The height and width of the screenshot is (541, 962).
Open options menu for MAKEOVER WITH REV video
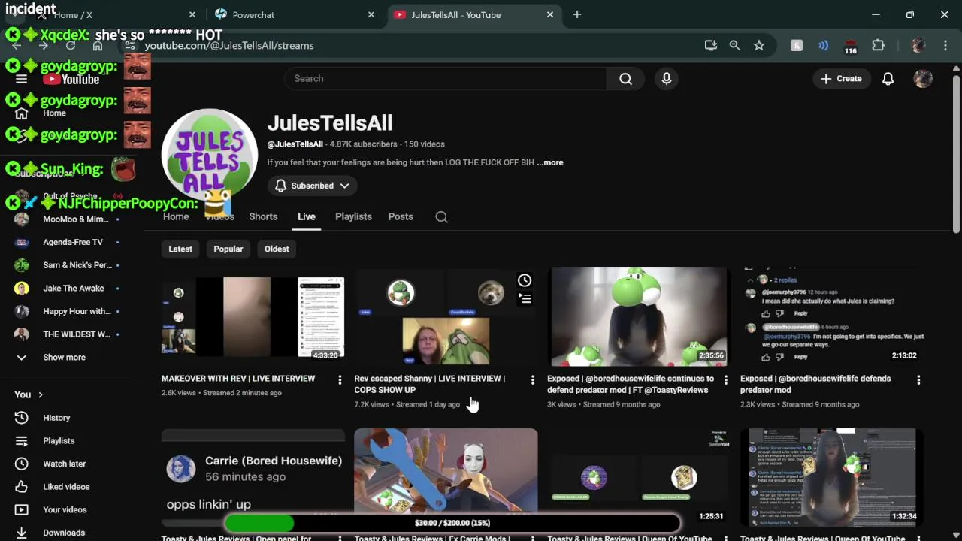pyautogui.click(x=340, y=380)
